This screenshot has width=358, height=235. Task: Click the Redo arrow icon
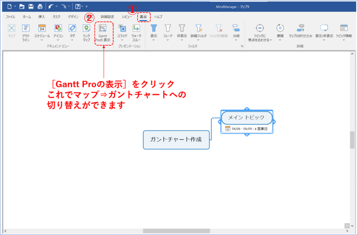[63, 6]
